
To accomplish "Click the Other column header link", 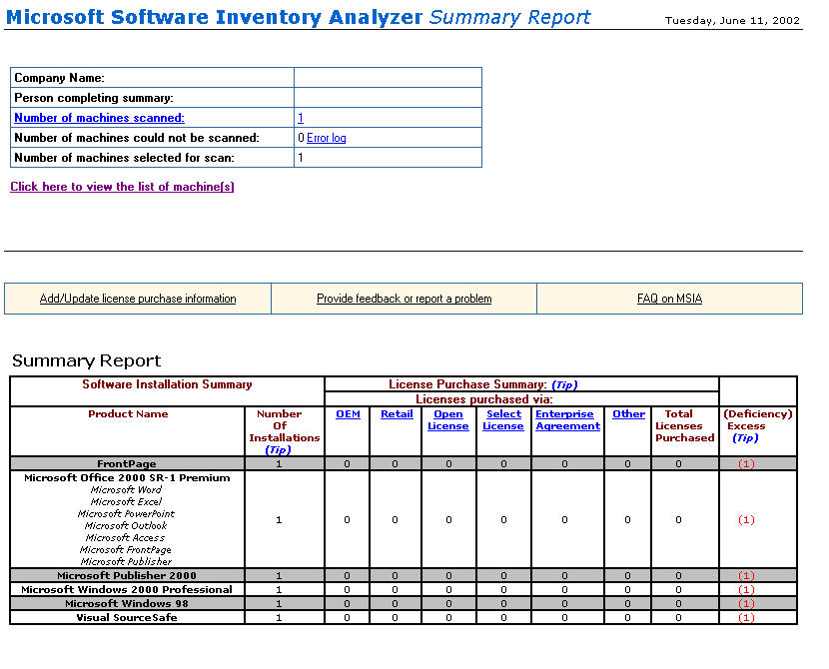I will (628, 414).
